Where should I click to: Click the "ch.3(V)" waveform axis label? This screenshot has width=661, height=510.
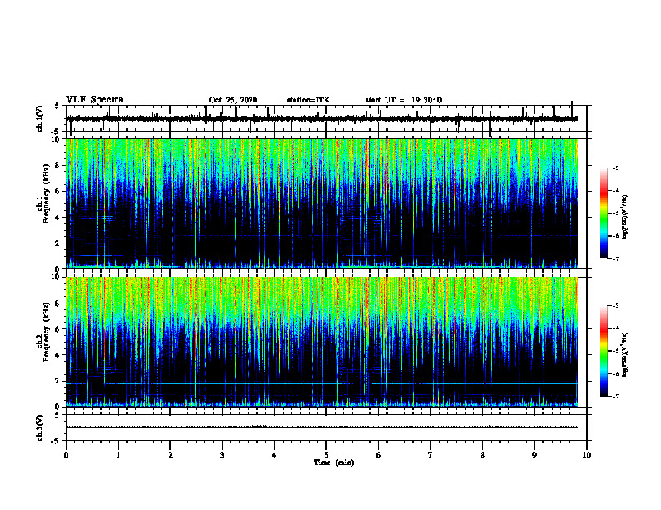[39, 427]
